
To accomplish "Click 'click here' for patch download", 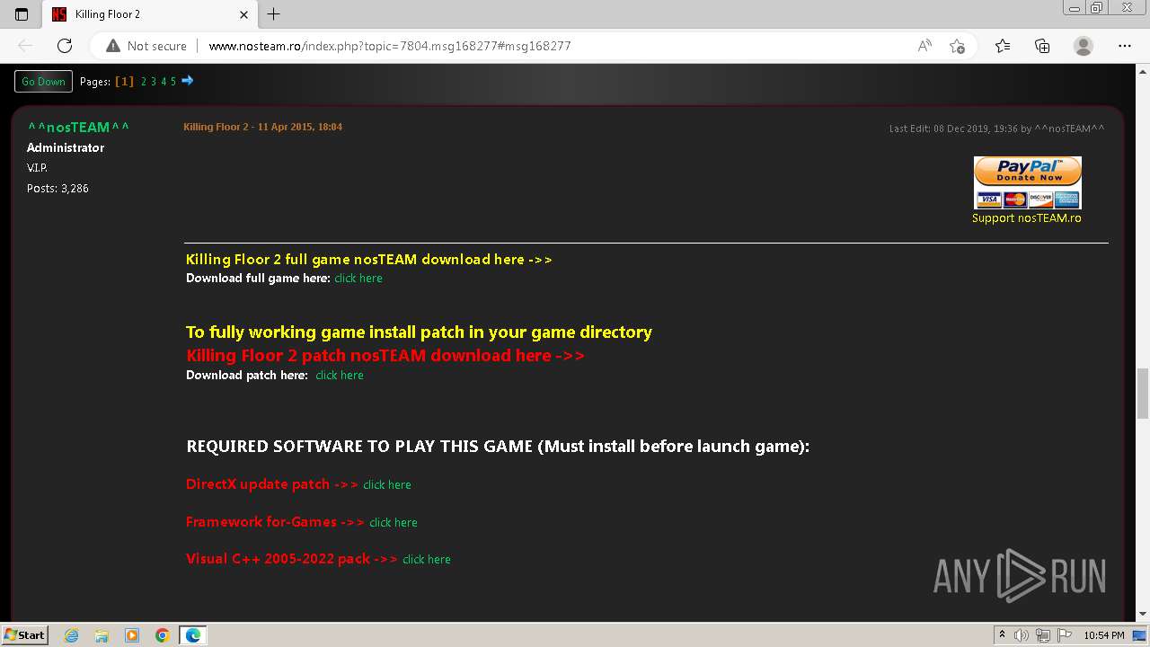I will tap(340, 376).
